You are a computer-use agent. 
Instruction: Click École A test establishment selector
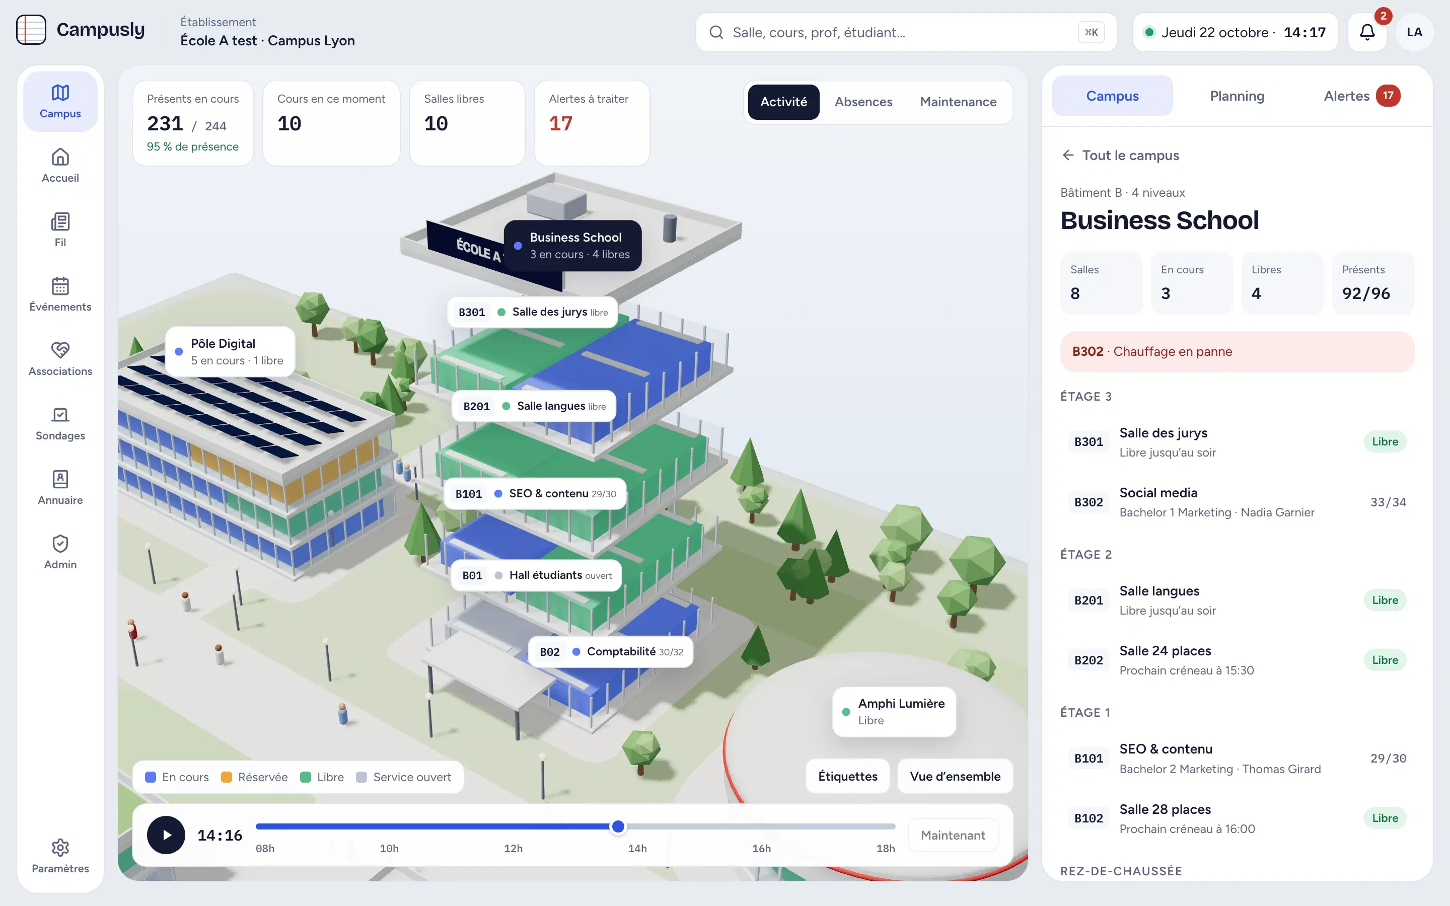267,32
